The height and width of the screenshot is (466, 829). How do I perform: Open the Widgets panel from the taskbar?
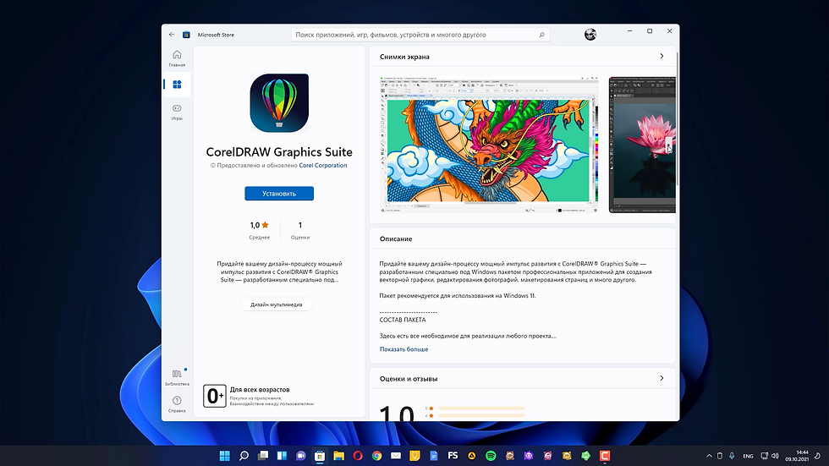point(282,456)
